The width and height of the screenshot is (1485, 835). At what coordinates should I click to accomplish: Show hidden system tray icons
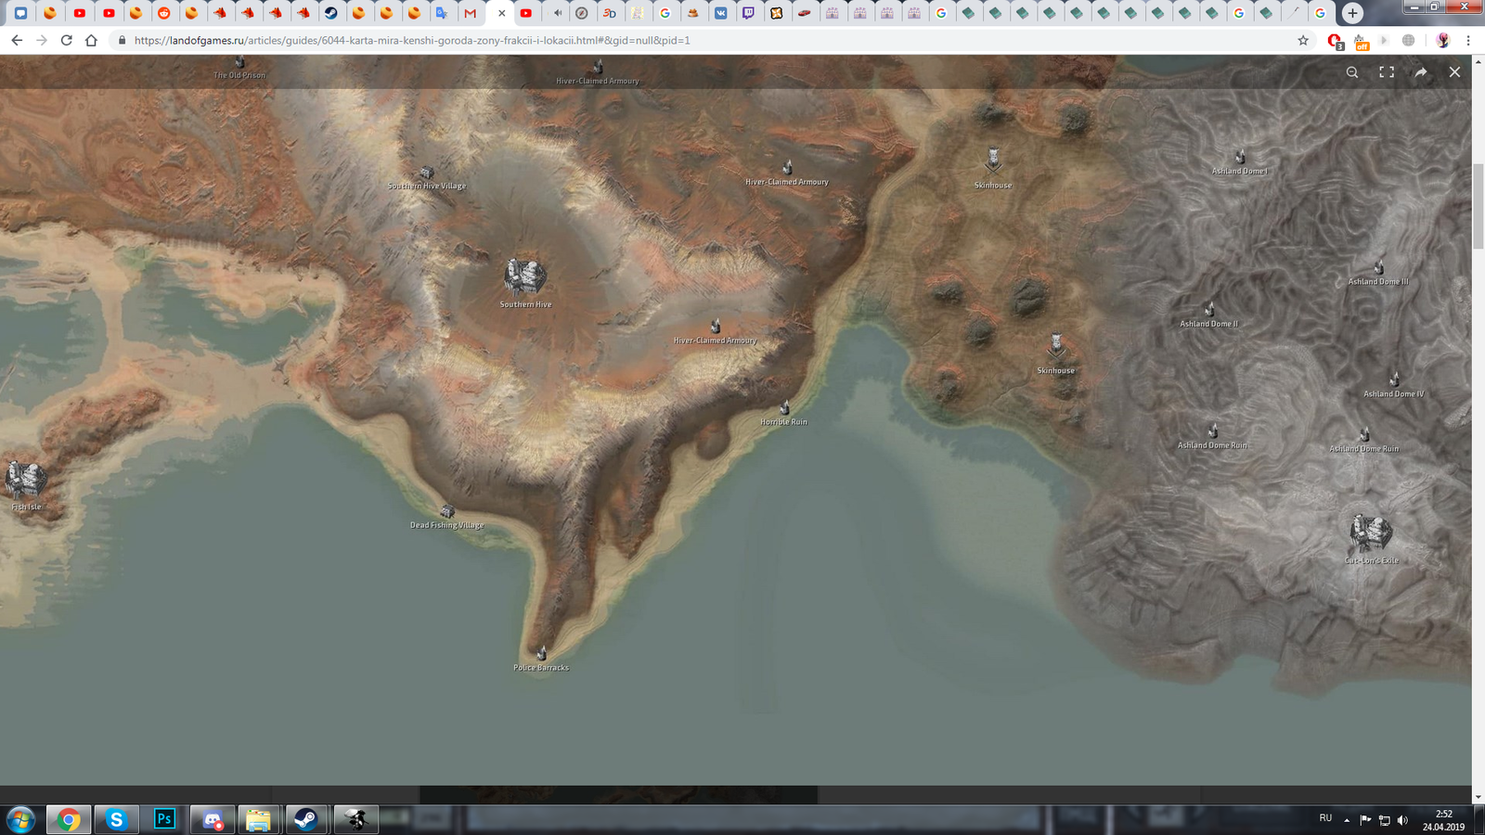(x=1347, y=820)
